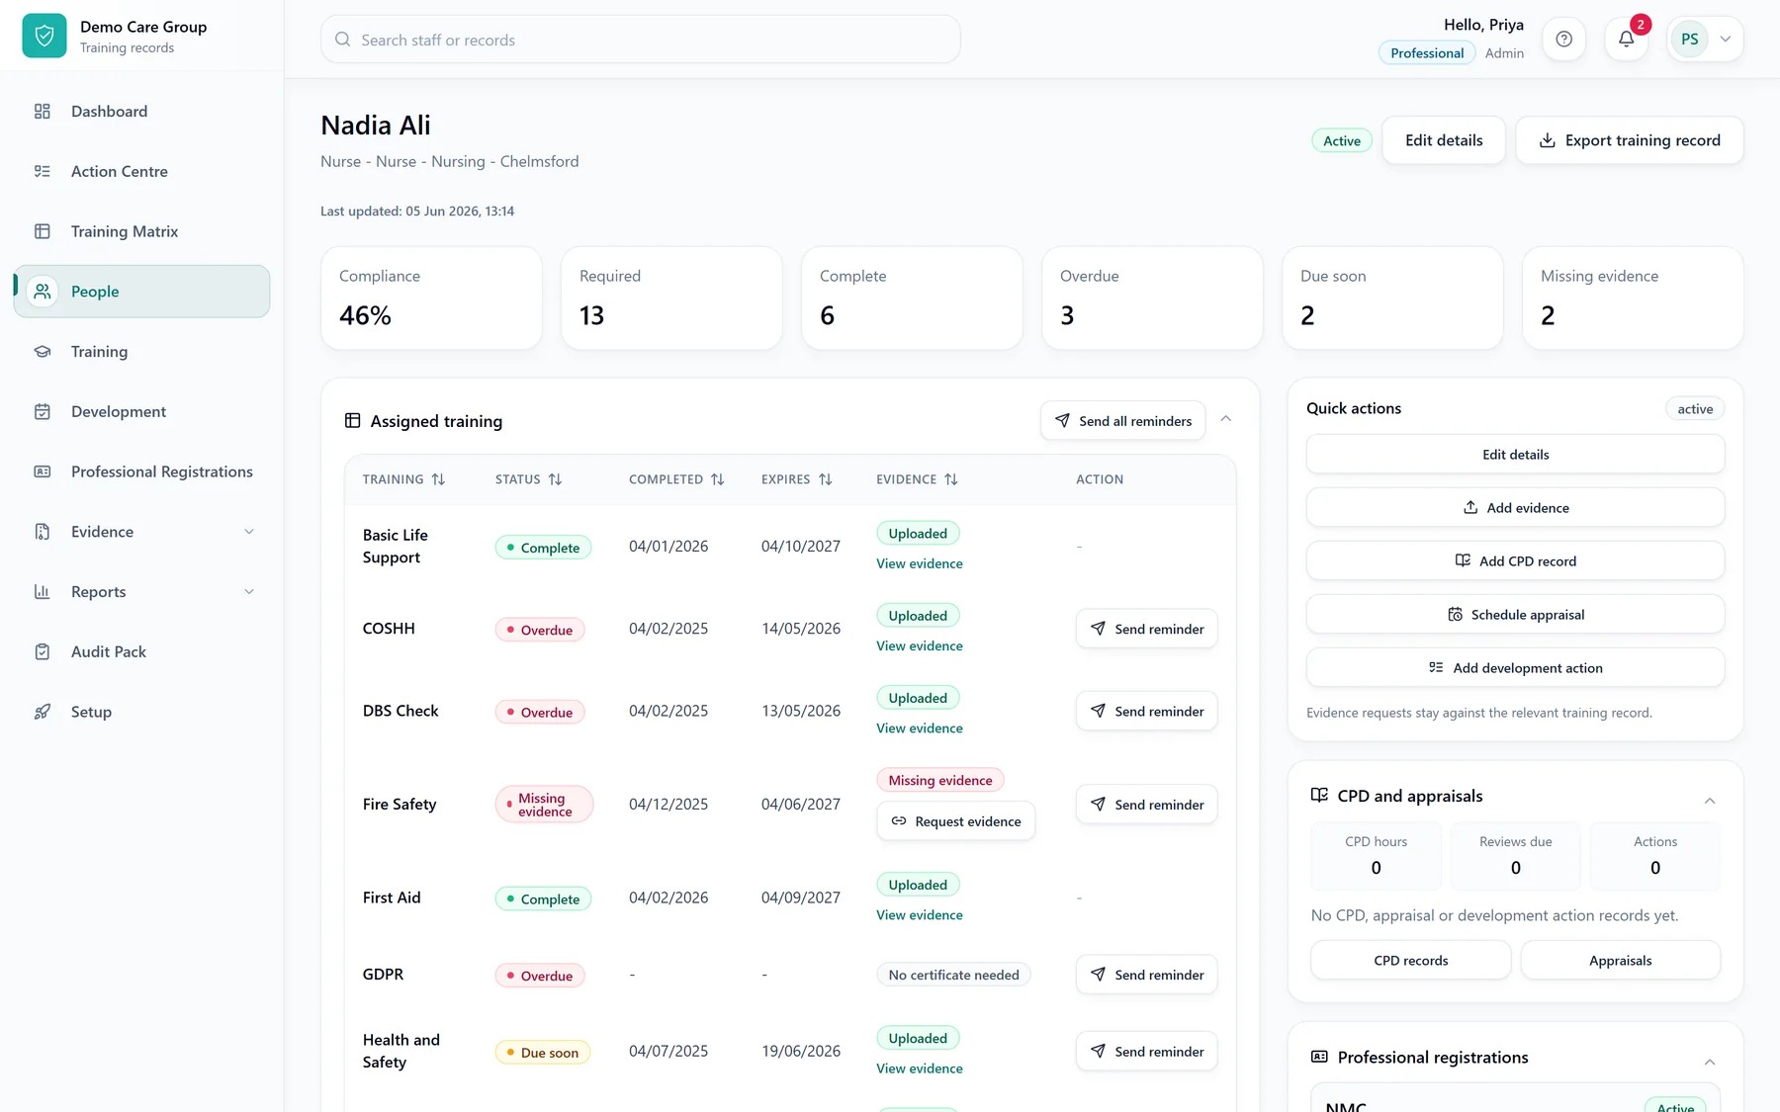Click the Compliance 46% card
Screen dimensions: 1780x1112
(x=431, y=299)
